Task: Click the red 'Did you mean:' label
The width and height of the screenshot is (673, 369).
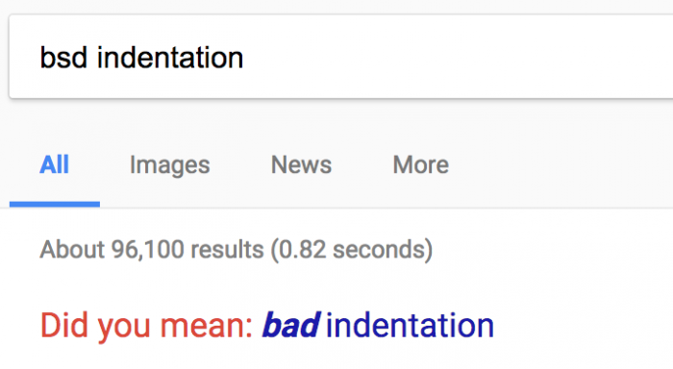Action: coord(146,326)
